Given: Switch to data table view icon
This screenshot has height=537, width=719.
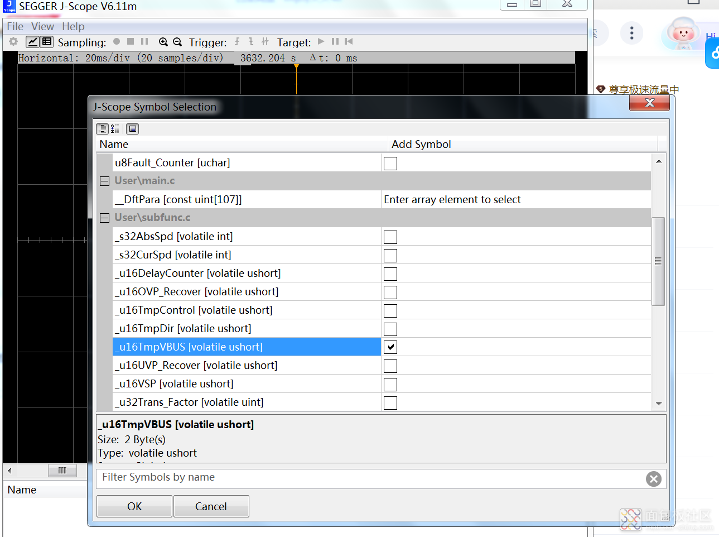Looking at the screenshot, I should tap(47, 42).
